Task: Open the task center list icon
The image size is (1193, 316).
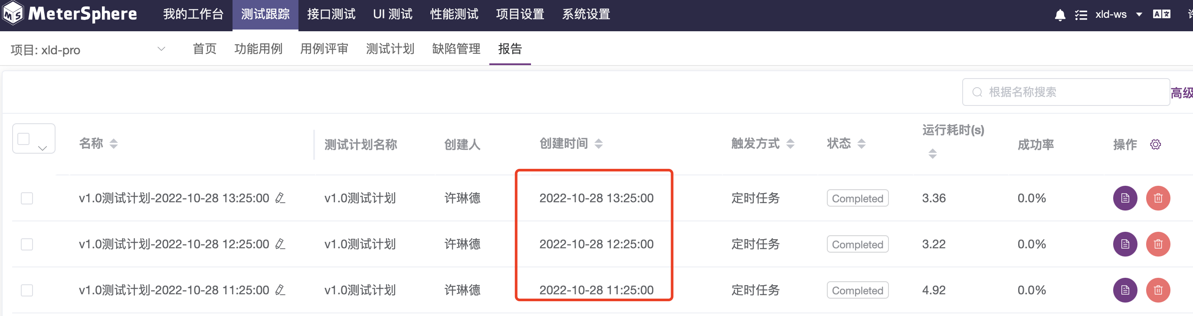Action: point(1082,14)
